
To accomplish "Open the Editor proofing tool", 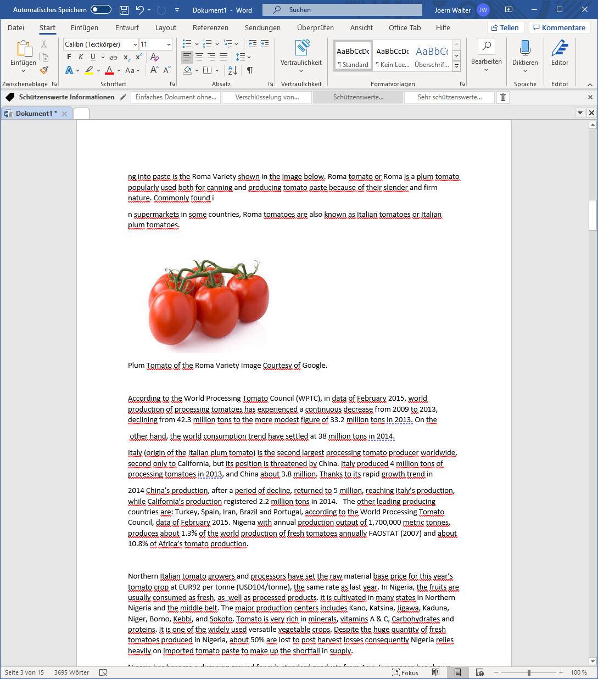I will pyautogui.click(x=560, y=53).
